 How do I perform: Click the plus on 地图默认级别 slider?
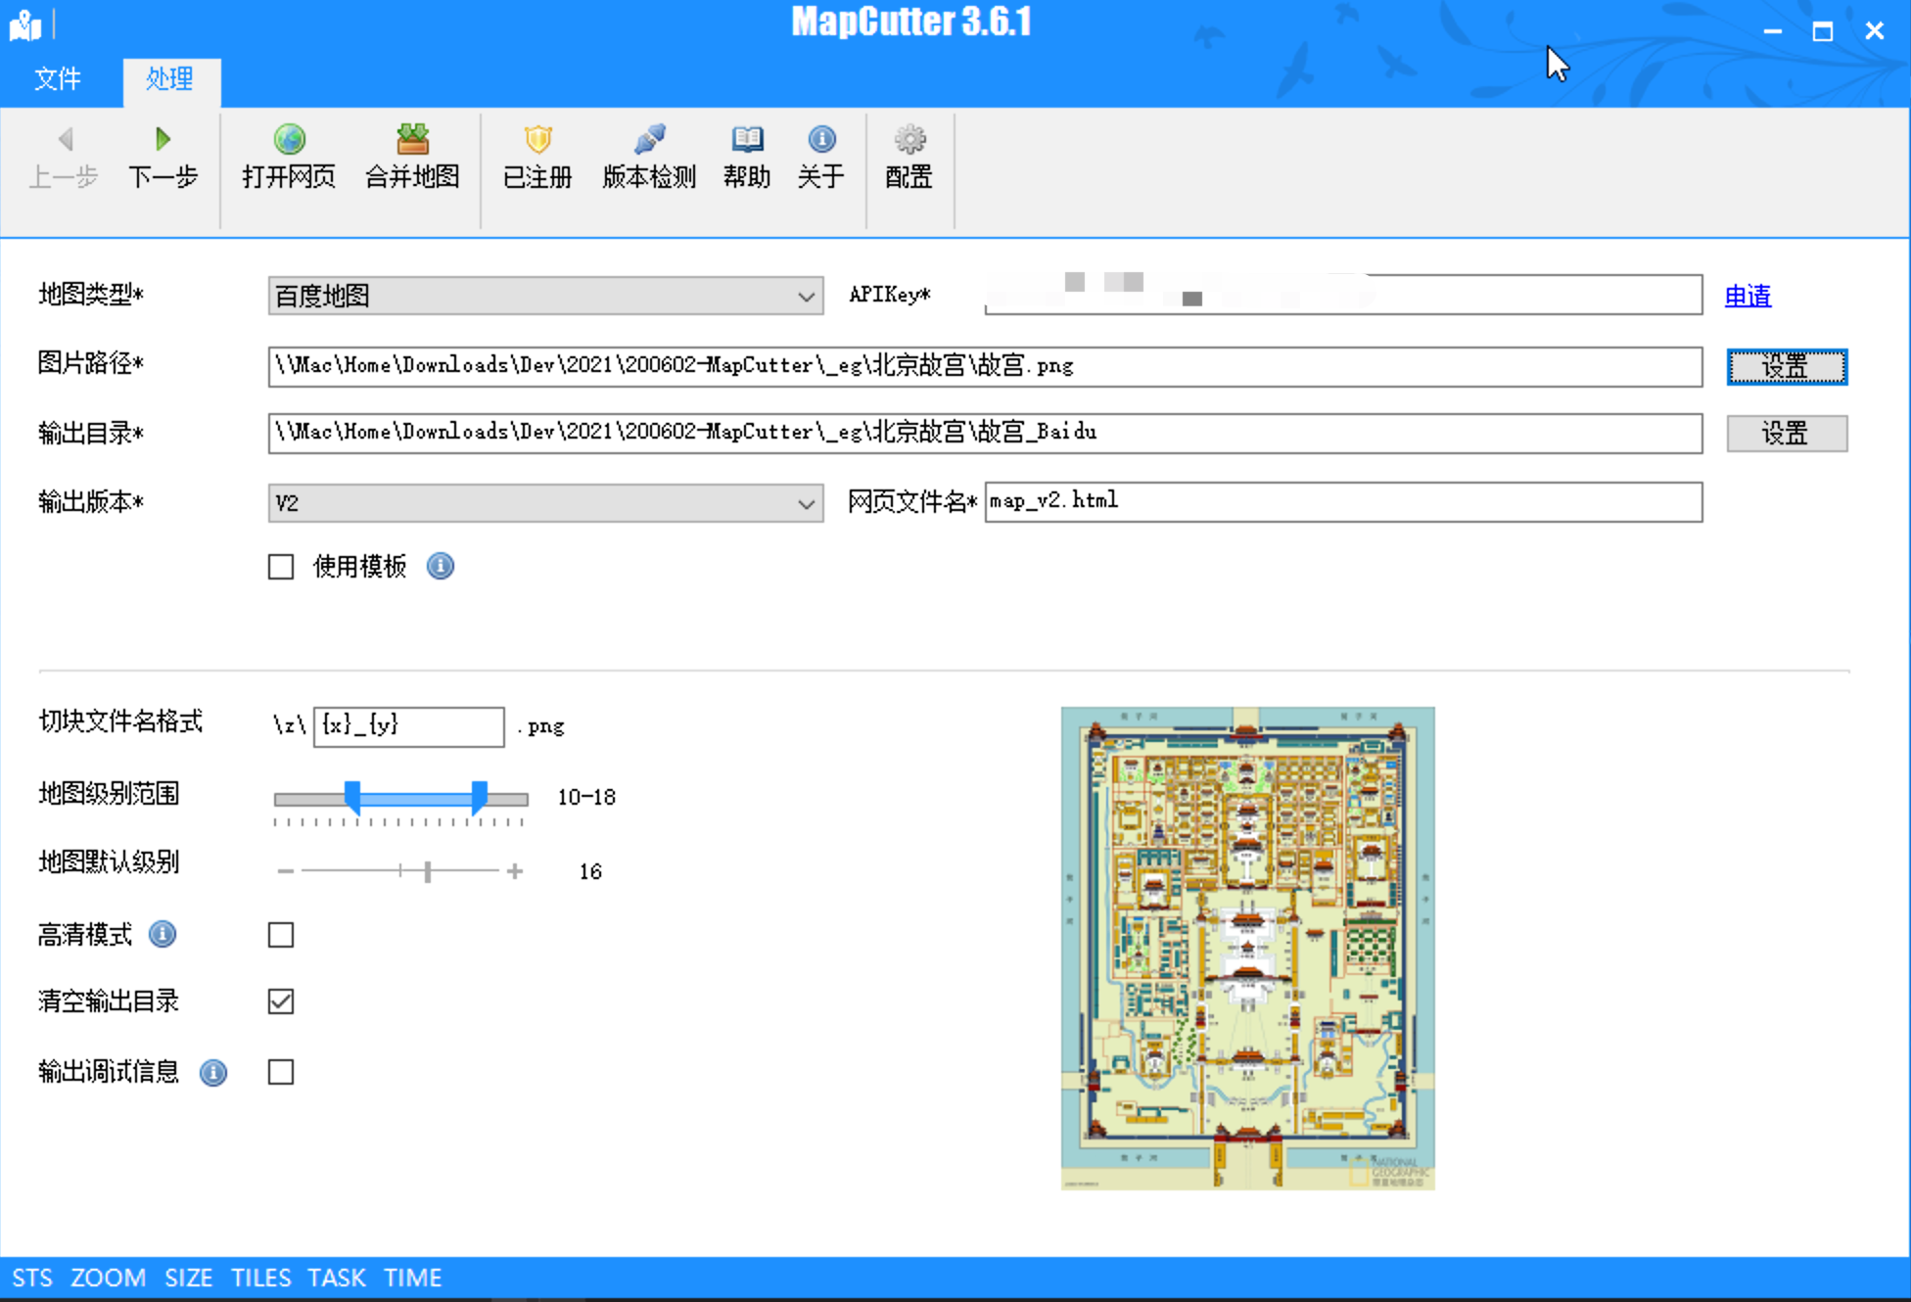click(x=515, y=871)
